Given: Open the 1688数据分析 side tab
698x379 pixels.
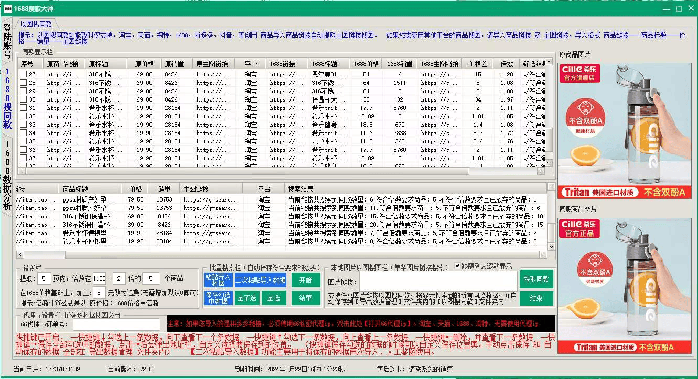Looking at the screenshot, I should pyautogui.click(x=7, y=175).
